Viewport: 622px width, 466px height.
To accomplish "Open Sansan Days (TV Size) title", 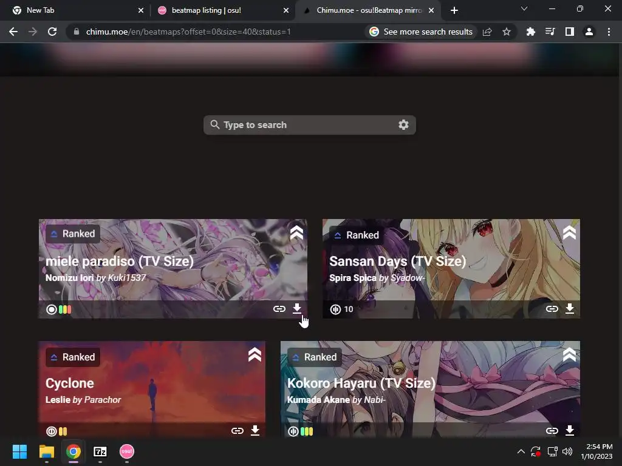I will [397, 262].
